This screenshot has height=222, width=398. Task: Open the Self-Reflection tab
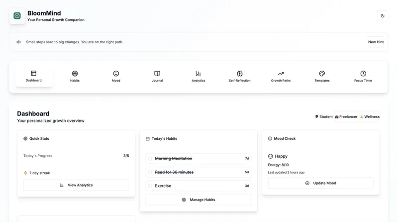click(240, 77)
